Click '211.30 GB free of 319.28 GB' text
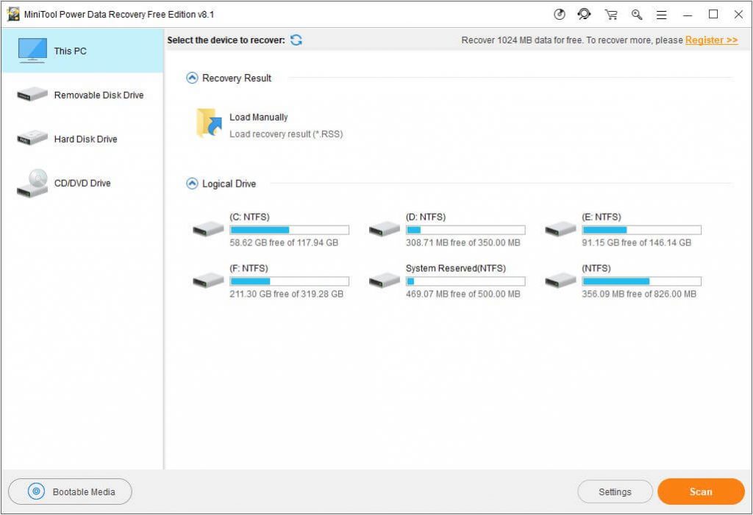The height and width of the screenshot is (515, 753). click(x=286, y=294)
